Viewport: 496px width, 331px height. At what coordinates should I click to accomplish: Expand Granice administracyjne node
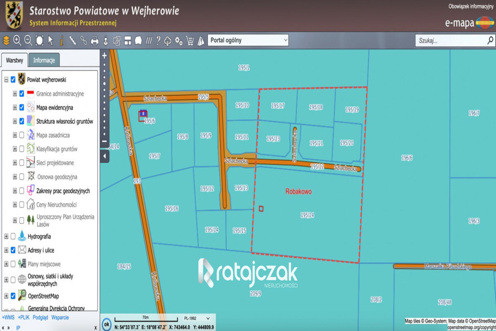[15, 94]
